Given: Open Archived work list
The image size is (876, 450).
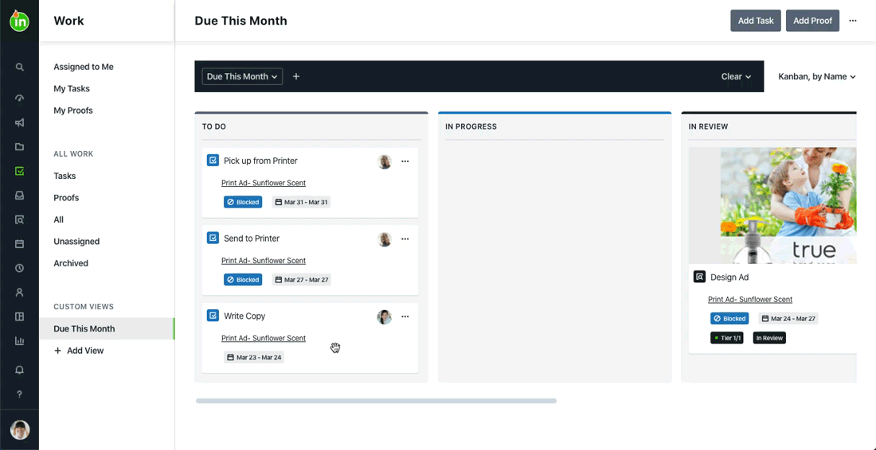Looking at the screenshot, I should pyautogui.click(x=71, y=263).
